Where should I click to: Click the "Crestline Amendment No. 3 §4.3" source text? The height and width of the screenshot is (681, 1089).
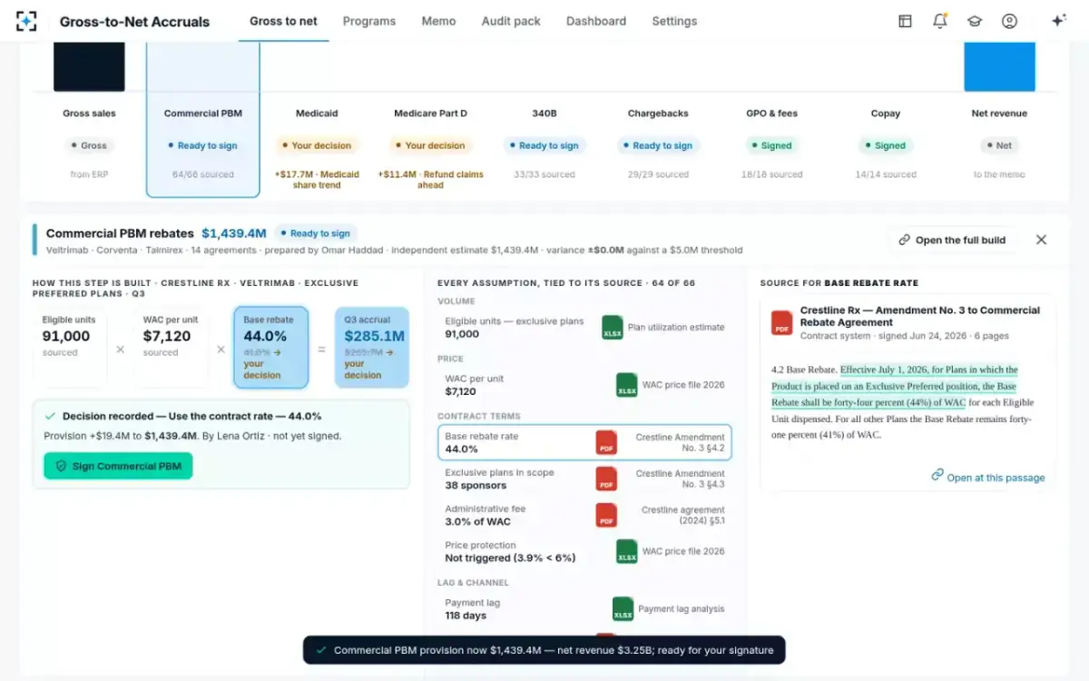tap(680, 479)
